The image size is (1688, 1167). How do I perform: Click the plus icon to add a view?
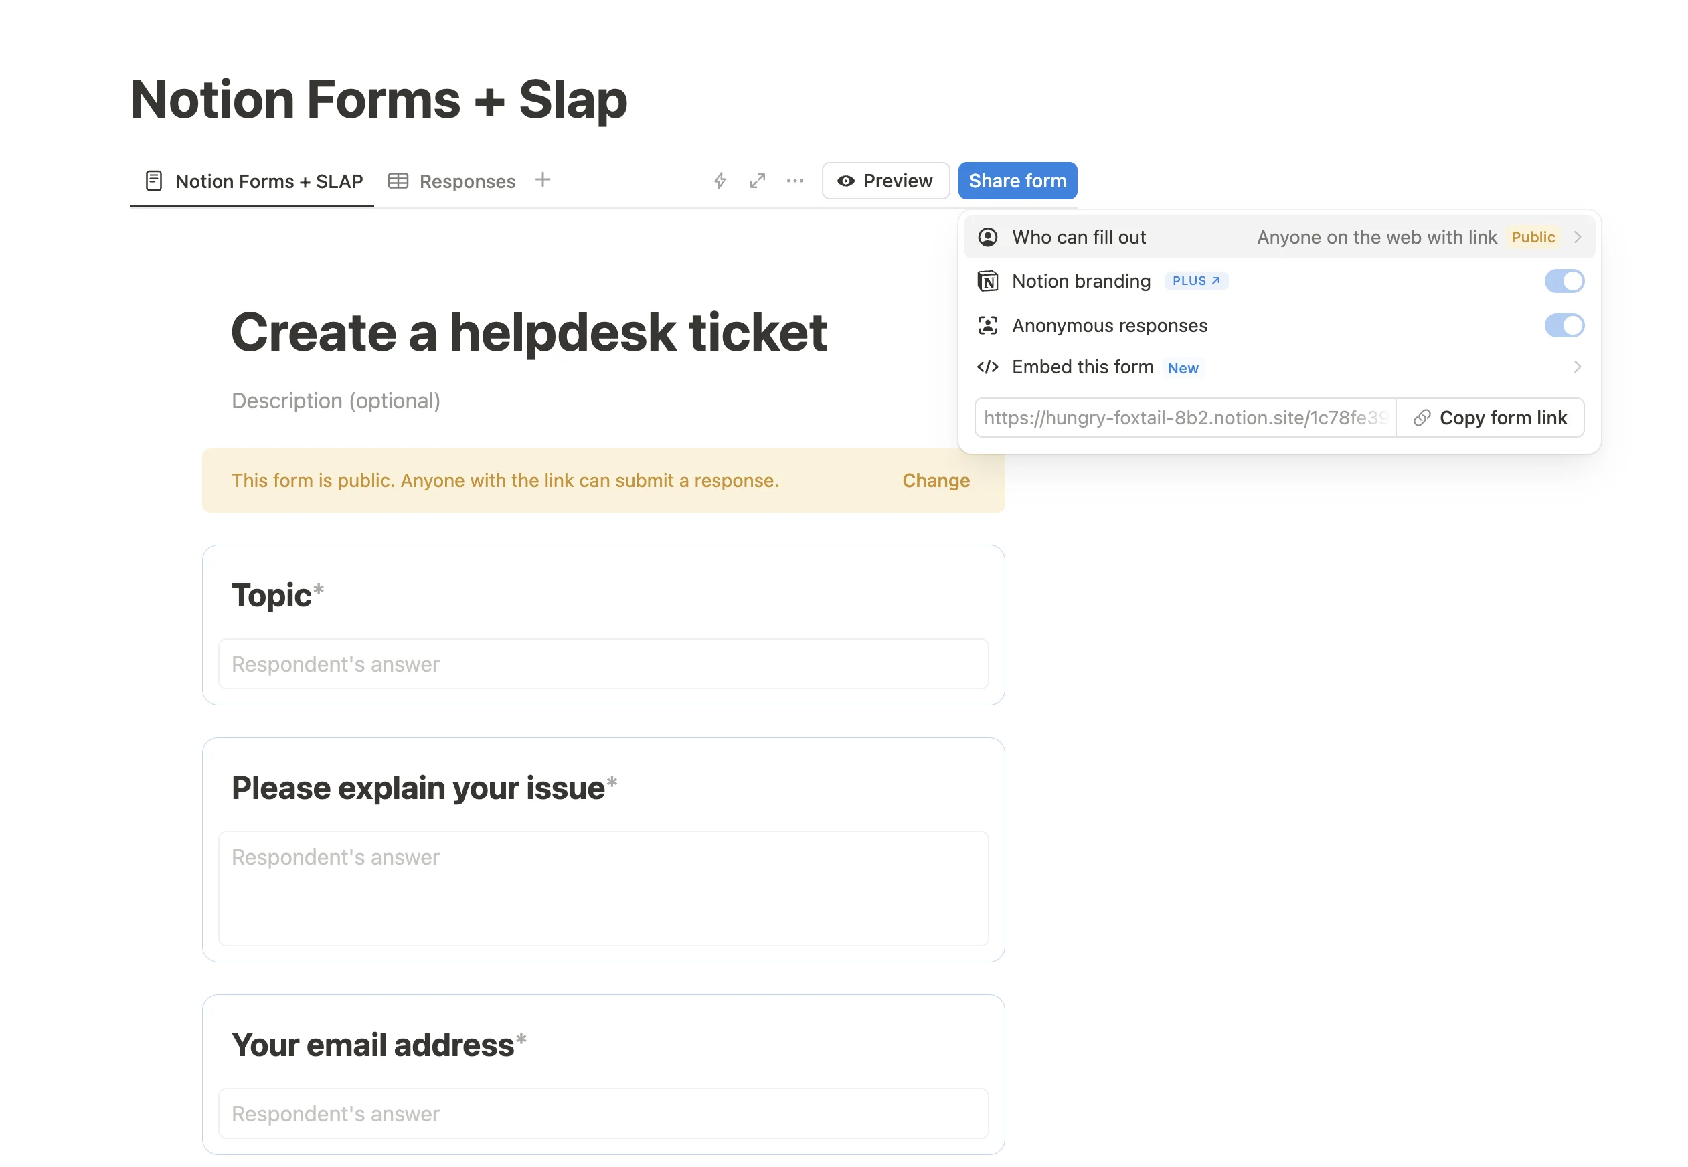coord(542,180)
